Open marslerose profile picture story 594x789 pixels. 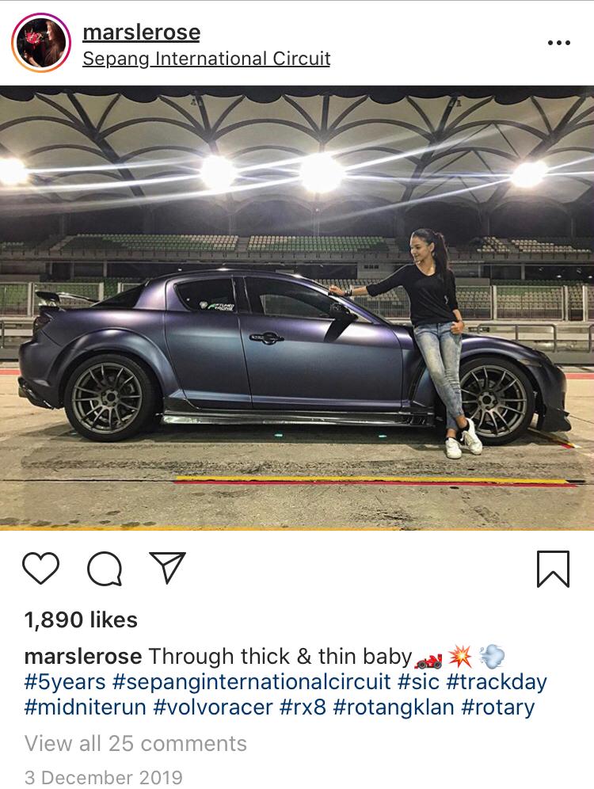(41, 43)
